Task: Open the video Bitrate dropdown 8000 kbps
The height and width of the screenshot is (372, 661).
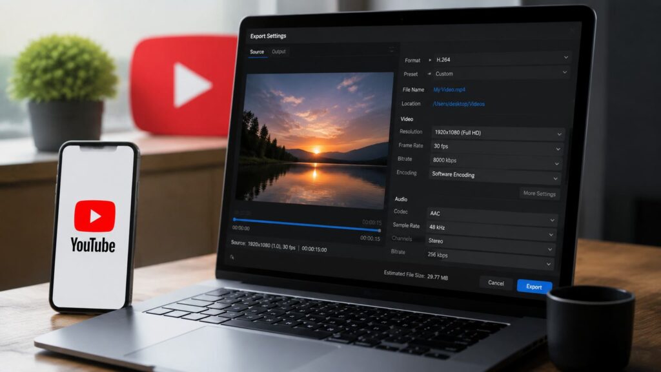Action: 495,161
